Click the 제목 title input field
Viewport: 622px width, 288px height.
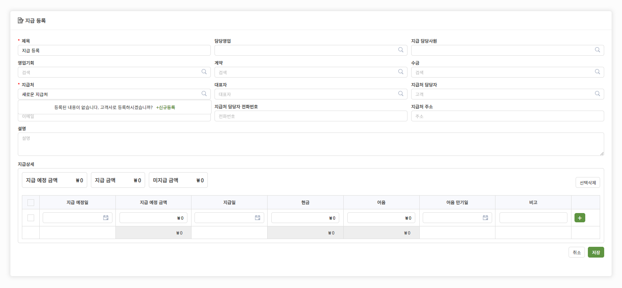pyautogui.click(x=114, y=50)
